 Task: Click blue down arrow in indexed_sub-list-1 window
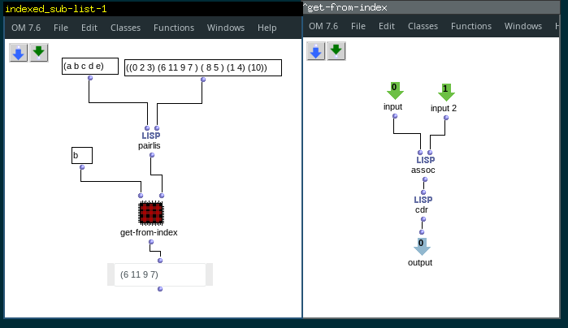[19, 53]
